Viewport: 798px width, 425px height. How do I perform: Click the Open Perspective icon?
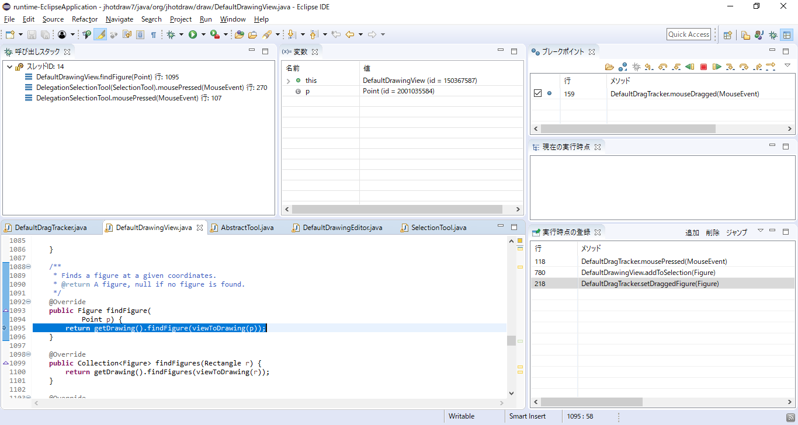pyautogui.click(x=727, y=34)
